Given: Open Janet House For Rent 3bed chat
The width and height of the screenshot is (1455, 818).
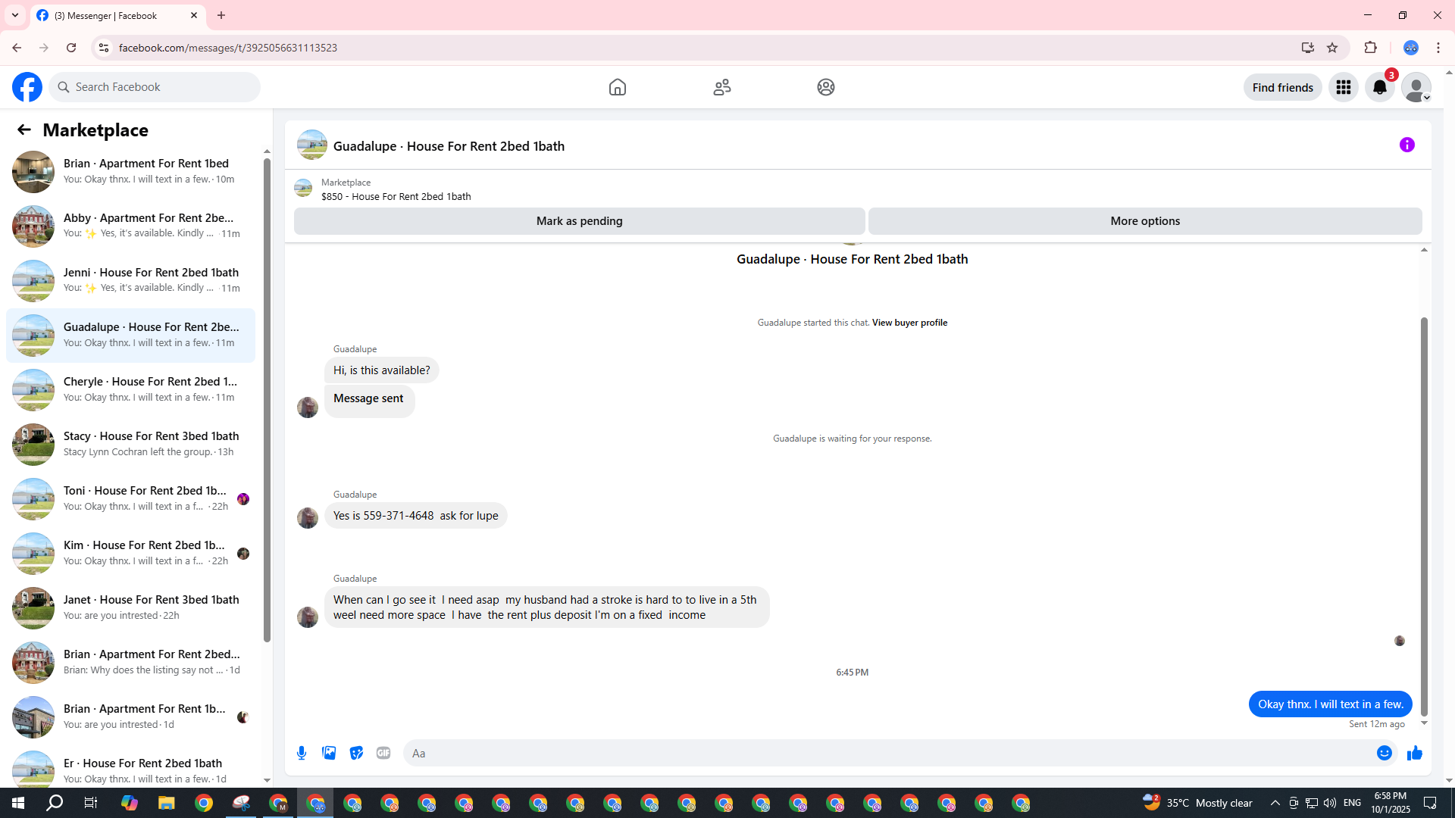Looking at the screenshot, I should (x=131, y=607).
